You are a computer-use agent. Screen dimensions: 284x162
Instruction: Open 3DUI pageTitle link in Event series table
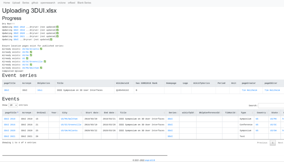(x=6, y=90)
